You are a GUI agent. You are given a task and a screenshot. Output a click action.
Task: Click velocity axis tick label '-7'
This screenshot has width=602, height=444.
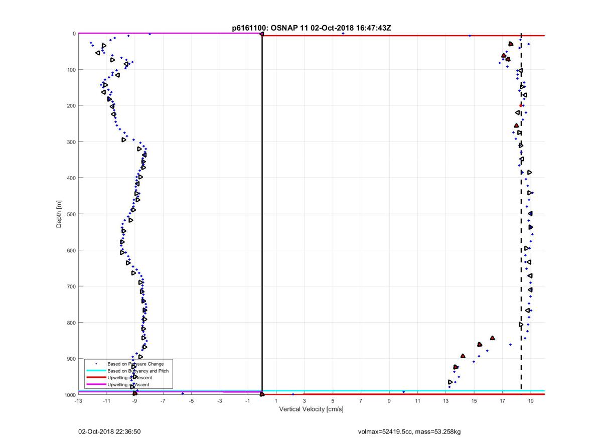click(163, 401)
